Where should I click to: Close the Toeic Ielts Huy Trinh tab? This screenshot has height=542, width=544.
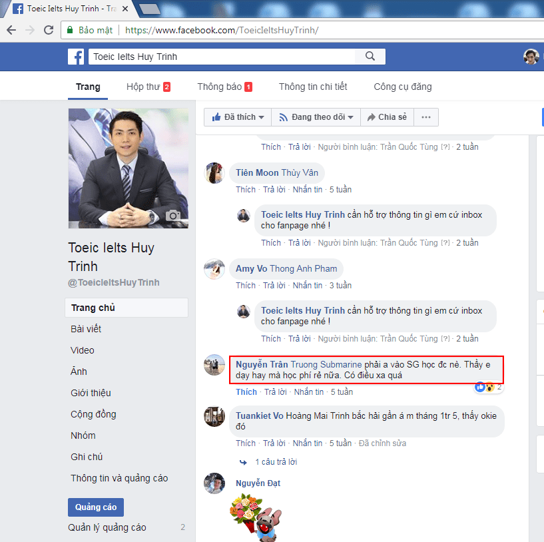tap(125, 9)
